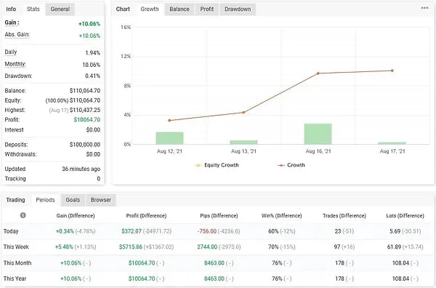The image size is (436, 288).
Task: Select the Periods tab
Action: point(45,200)
